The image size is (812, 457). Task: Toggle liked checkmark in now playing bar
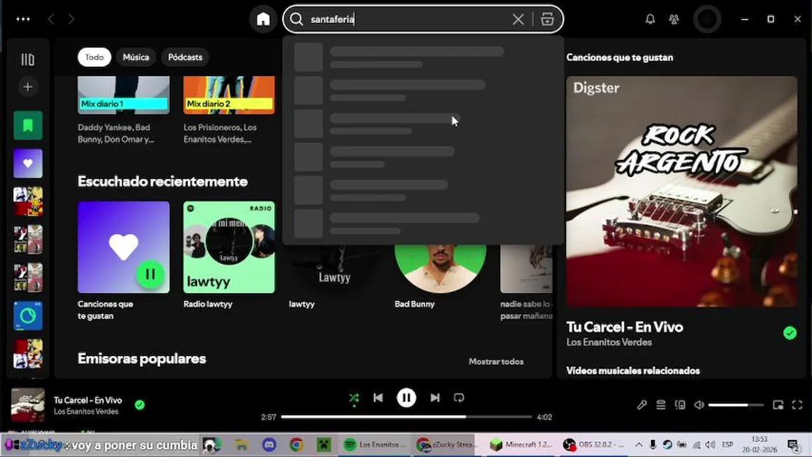[140, 405]
